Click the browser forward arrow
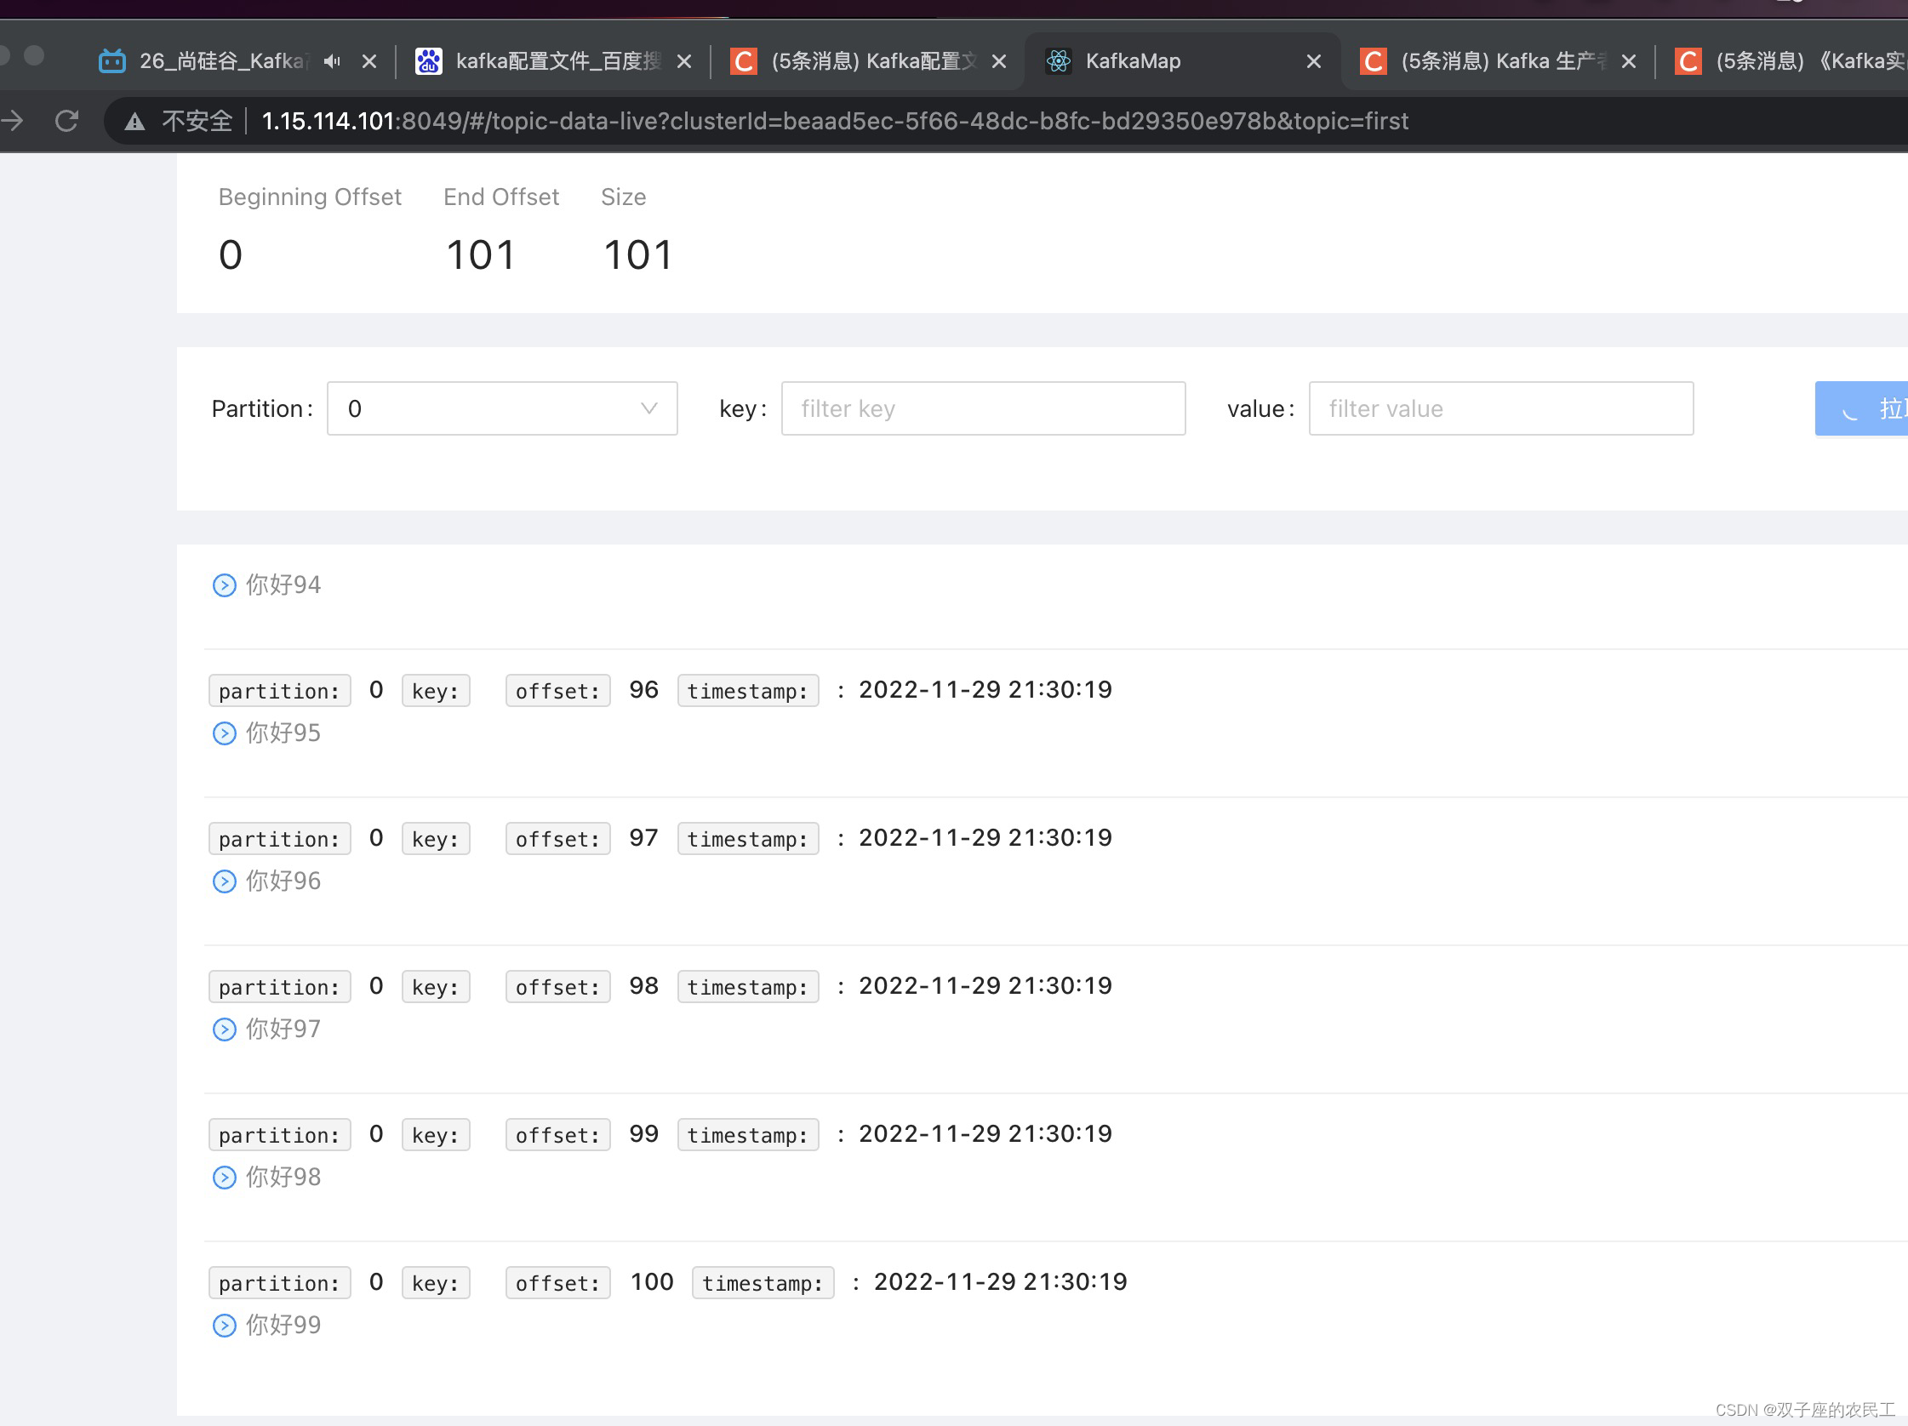Viewport: 1908px width, 1426px height. pos(12,121)
